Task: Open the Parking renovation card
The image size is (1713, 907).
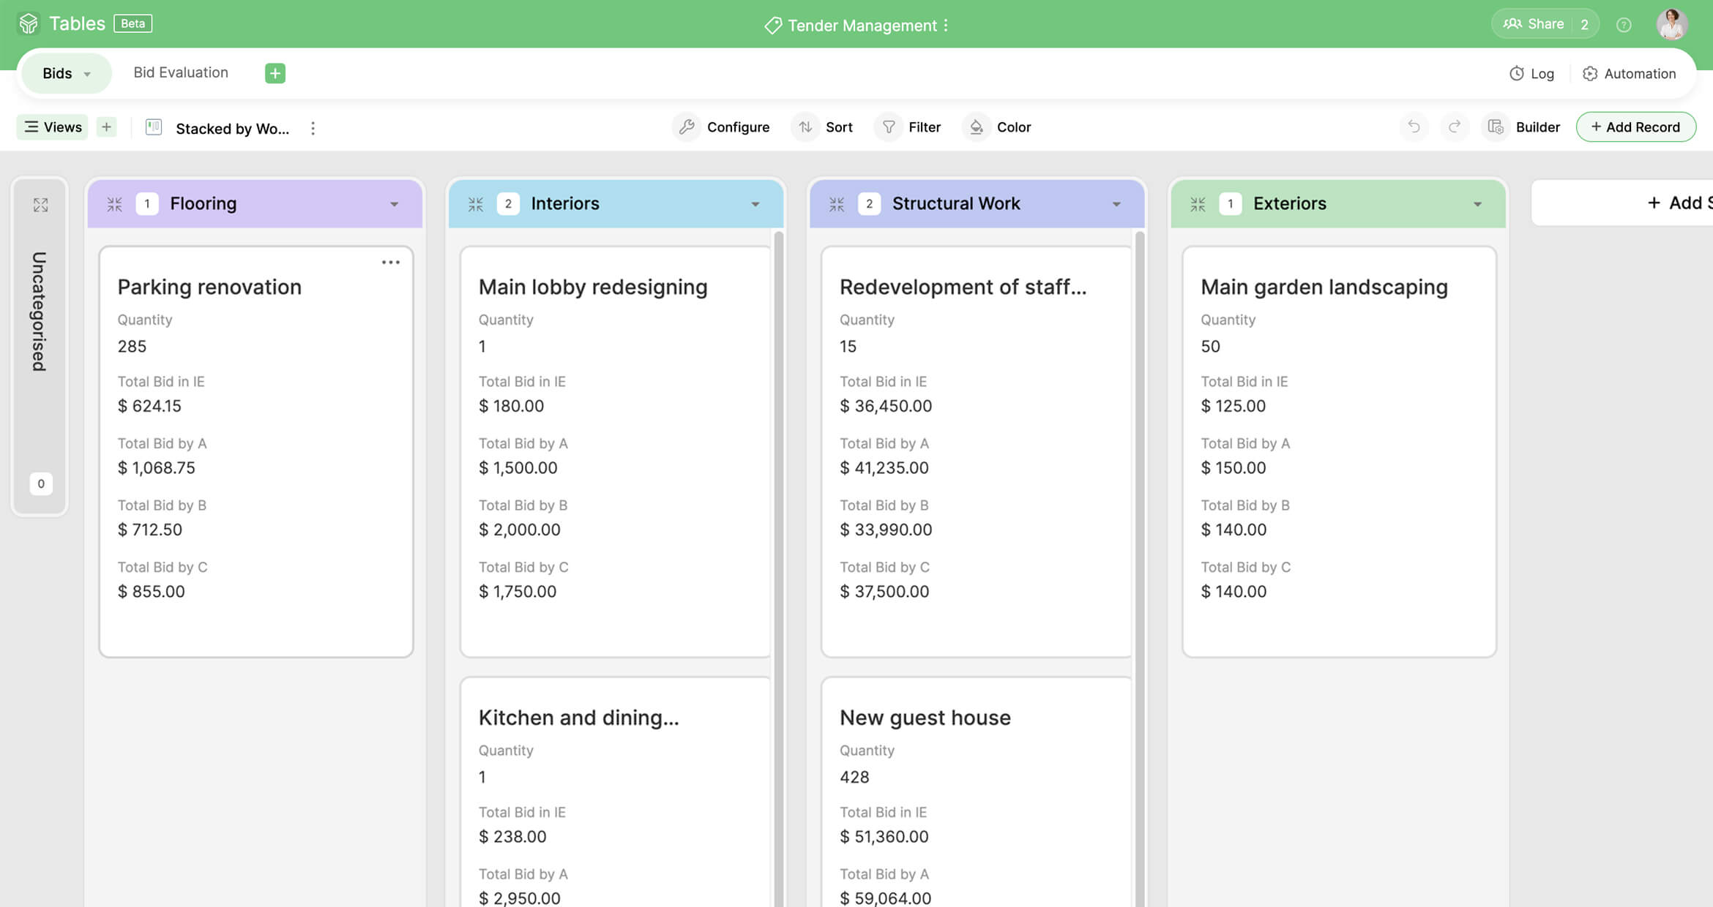Action: 209,287
